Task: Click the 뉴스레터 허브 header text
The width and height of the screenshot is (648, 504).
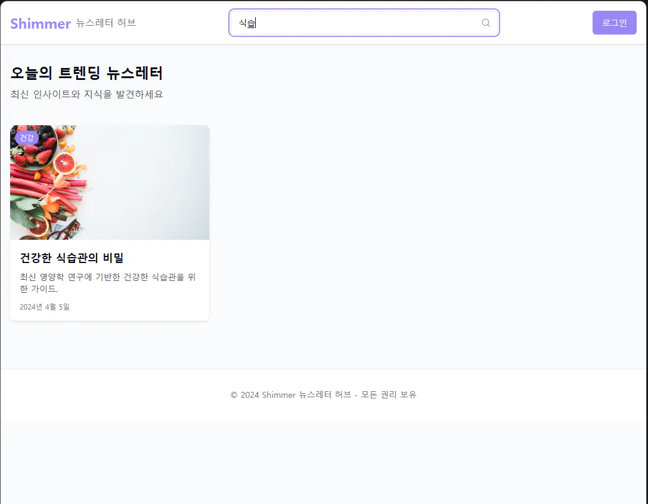Action: (x=106, y=23)
